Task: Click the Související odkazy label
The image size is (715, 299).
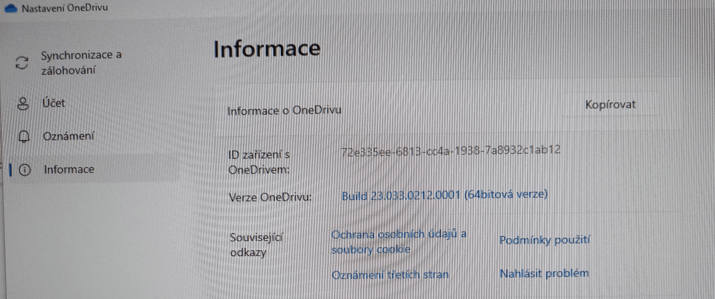Action: click(257, 245)
